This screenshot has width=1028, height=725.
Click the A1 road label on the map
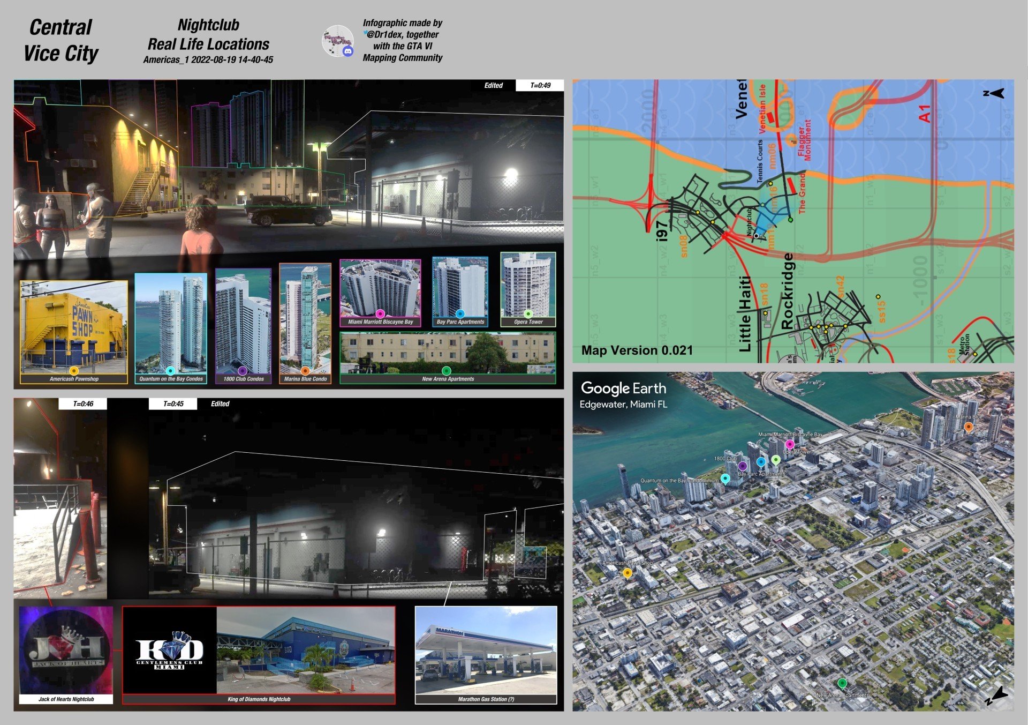click(x=925, y=114)
